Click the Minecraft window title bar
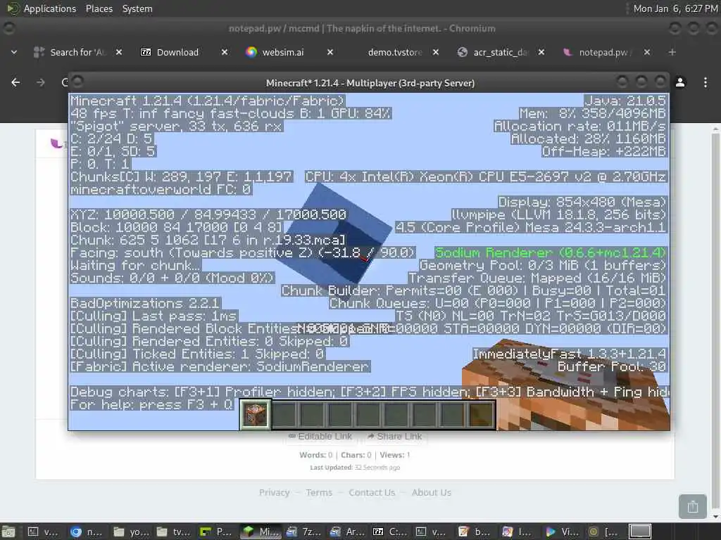This screenshot has width=721, height=540. (x=370, y=83)
